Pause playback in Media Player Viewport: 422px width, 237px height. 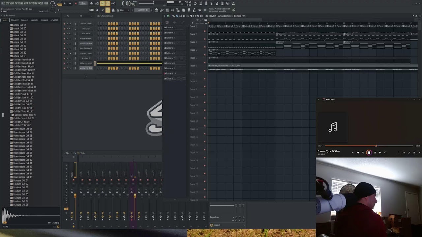click(x=369, y=152)
